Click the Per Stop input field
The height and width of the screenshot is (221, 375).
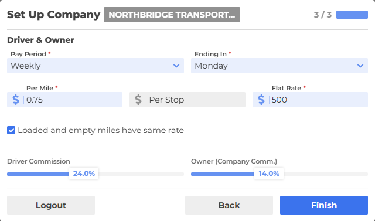tap(196, 100)
